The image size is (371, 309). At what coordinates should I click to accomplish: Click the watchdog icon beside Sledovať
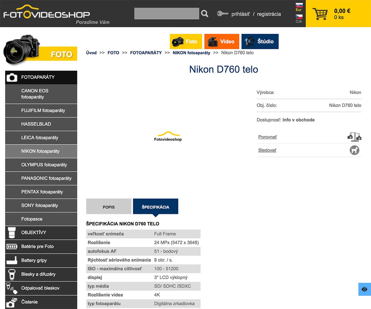pos(354,150)
